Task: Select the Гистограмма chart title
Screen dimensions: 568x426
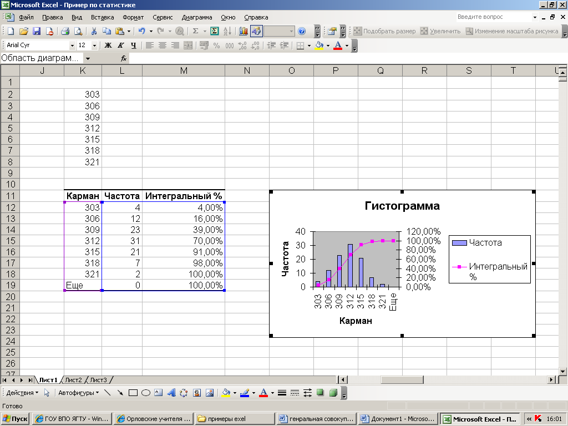Action: pos(402,206)
